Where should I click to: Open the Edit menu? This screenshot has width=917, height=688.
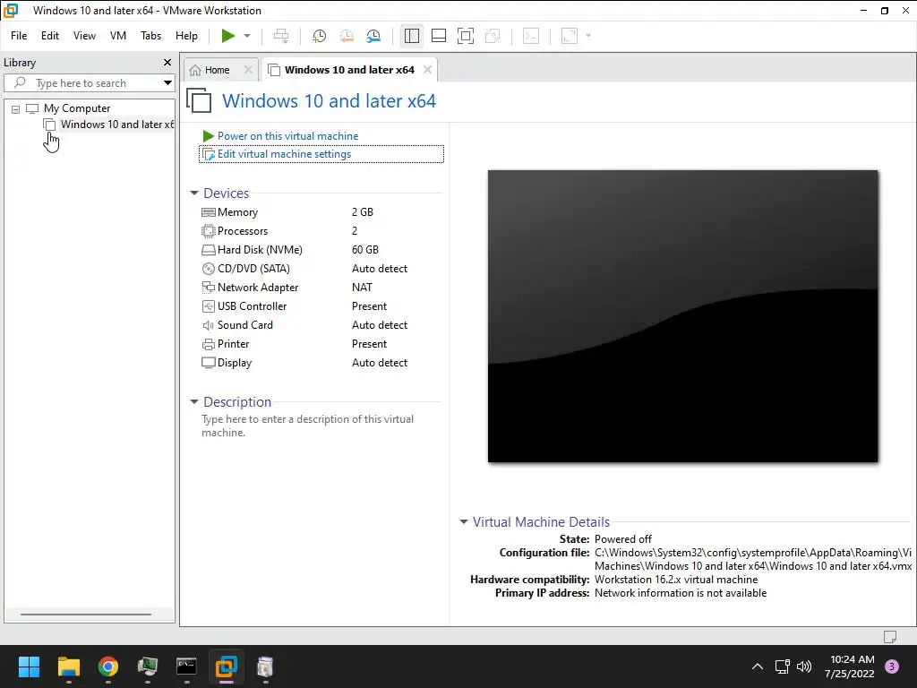[x=50, y=36]
